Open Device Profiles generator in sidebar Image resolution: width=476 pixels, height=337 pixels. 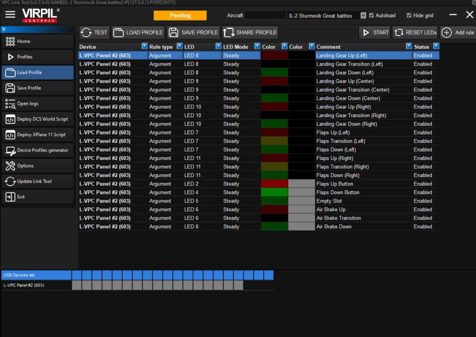point(37,150)
